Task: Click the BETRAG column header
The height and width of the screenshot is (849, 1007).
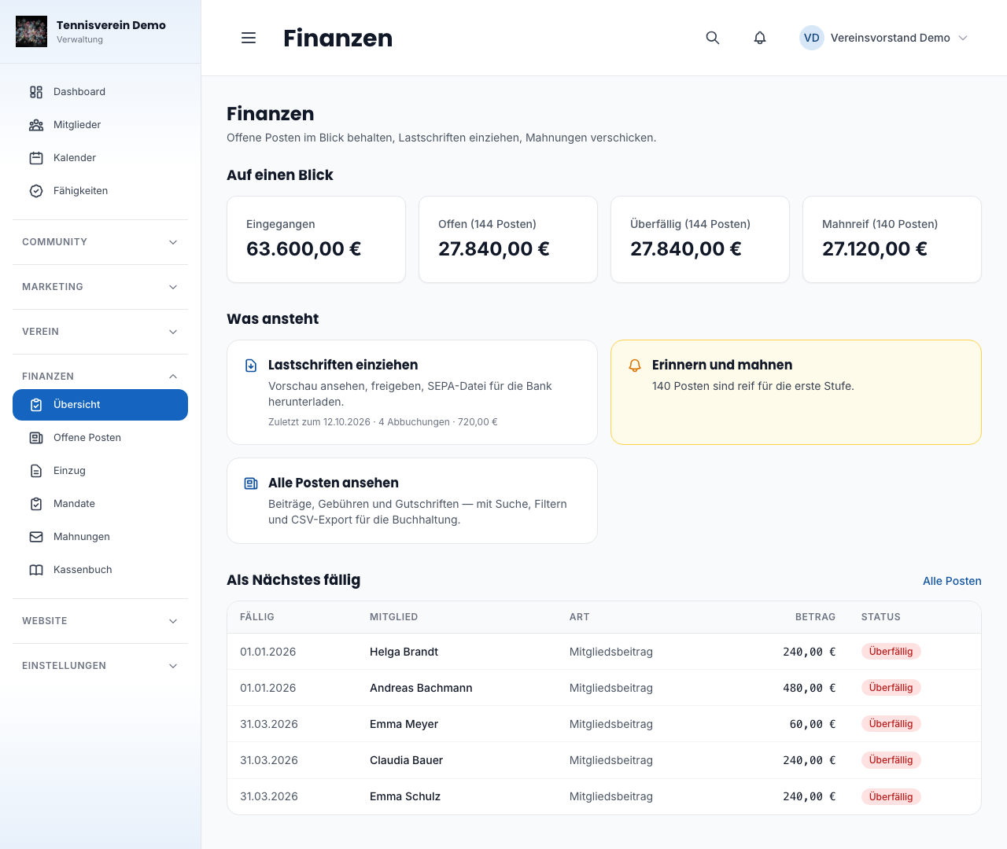Action: [815, 617]
